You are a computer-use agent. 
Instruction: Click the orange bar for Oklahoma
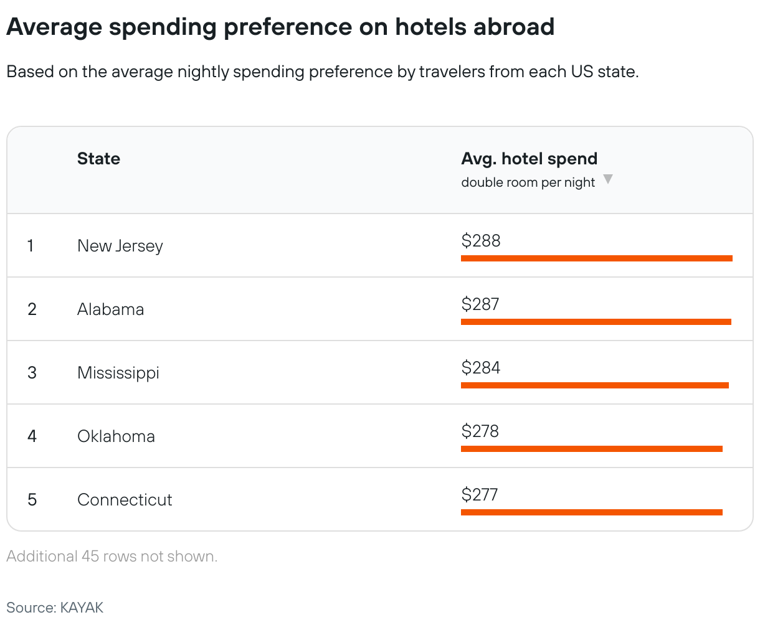pos(591,449)
